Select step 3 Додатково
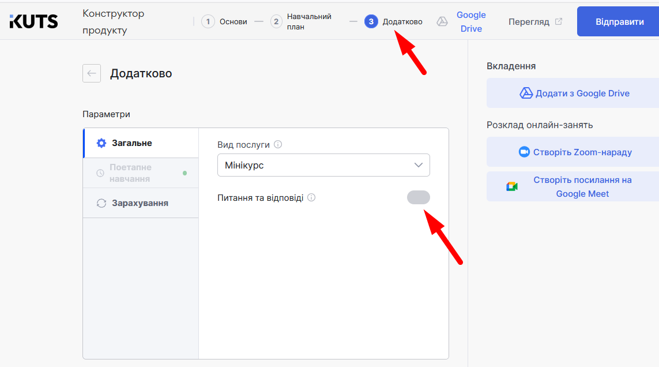 [394, 22]
